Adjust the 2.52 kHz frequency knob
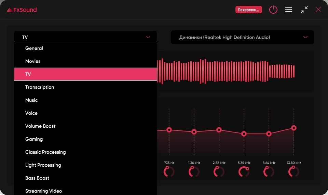The width and height of the screenshot is (328, 195). point(219,171)
